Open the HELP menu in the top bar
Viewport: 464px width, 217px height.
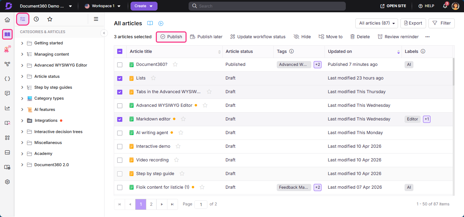[426, 6]
